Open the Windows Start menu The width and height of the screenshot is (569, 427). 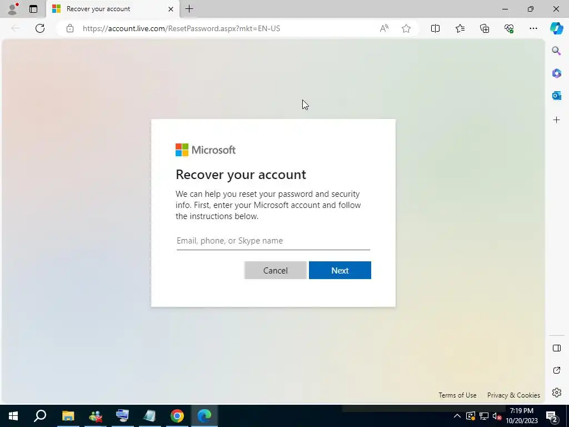13,416
